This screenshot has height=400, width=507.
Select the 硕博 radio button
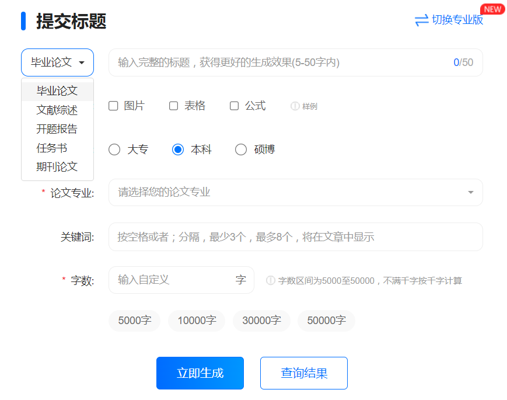(241, 149)
